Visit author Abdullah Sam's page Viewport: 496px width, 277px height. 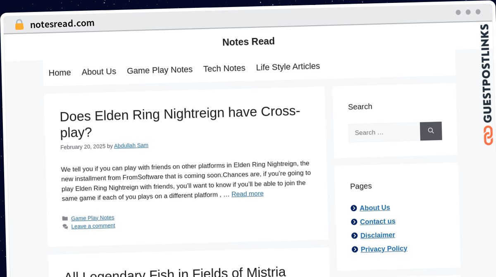point(131,146)
